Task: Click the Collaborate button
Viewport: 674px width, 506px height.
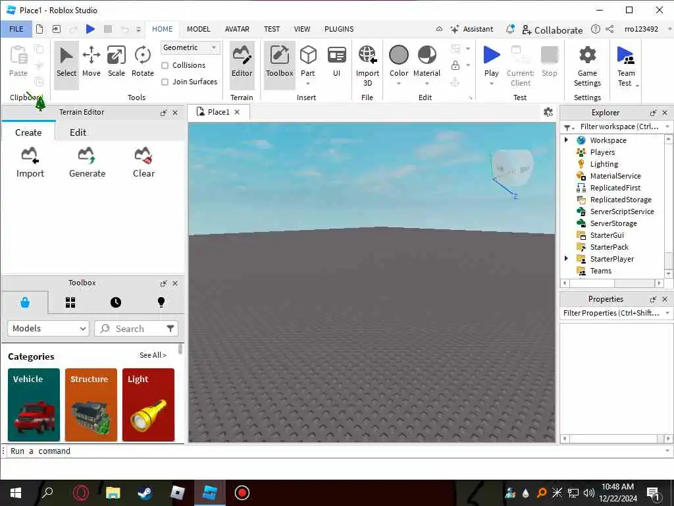Action: [552, 30]
